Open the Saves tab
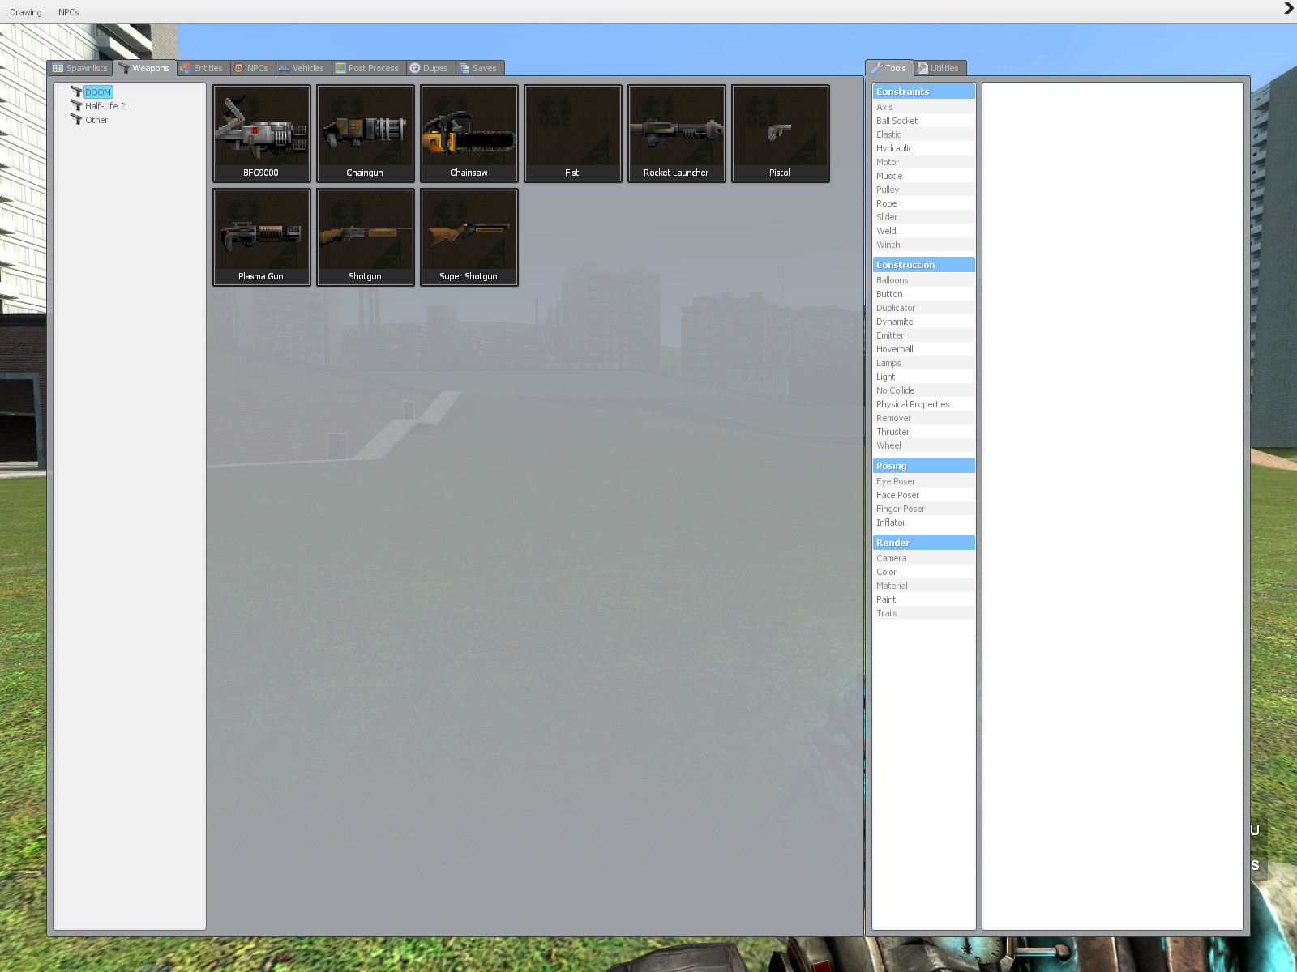The width and height of the screenshot is (1297, 972). tap(478, 68)
